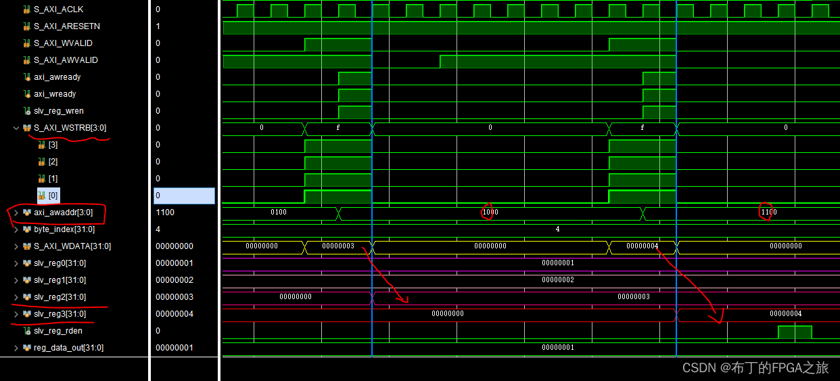Select the [1] bit row label
This screenshot has height=381, width=840.
pos(53,179)
